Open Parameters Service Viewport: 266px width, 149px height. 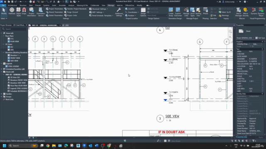(41, 12)
